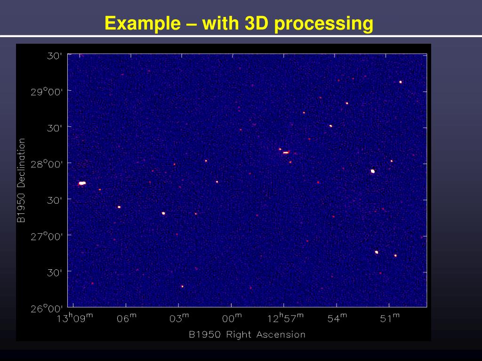Click the right ascension label 06m
Viewport: 482px width, 361px height.
click(126, 318)
